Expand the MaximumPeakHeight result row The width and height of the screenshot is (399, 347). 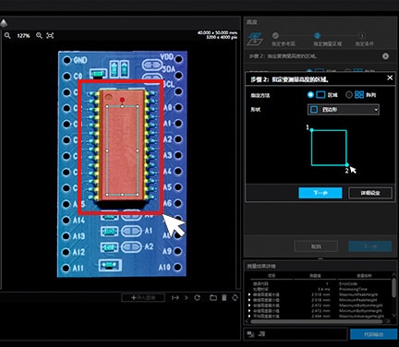[249, 294]
